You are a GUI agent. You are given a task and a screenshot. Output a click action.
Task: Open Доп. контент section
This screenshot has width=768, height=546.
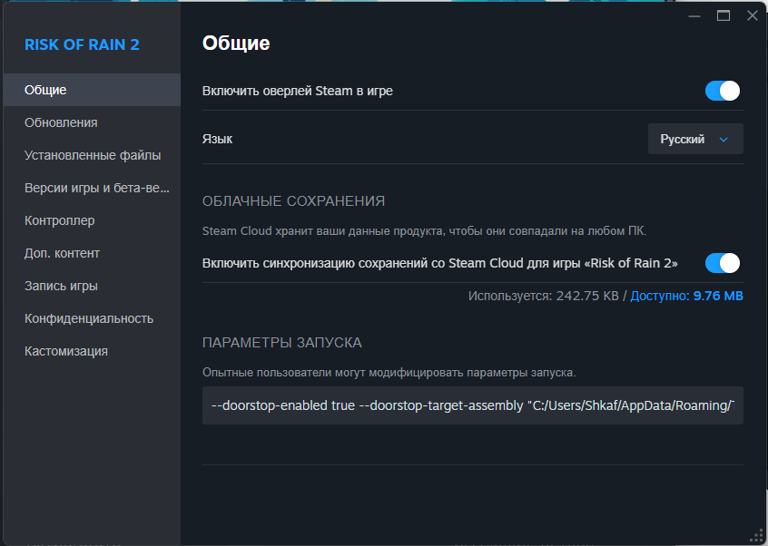92,253
